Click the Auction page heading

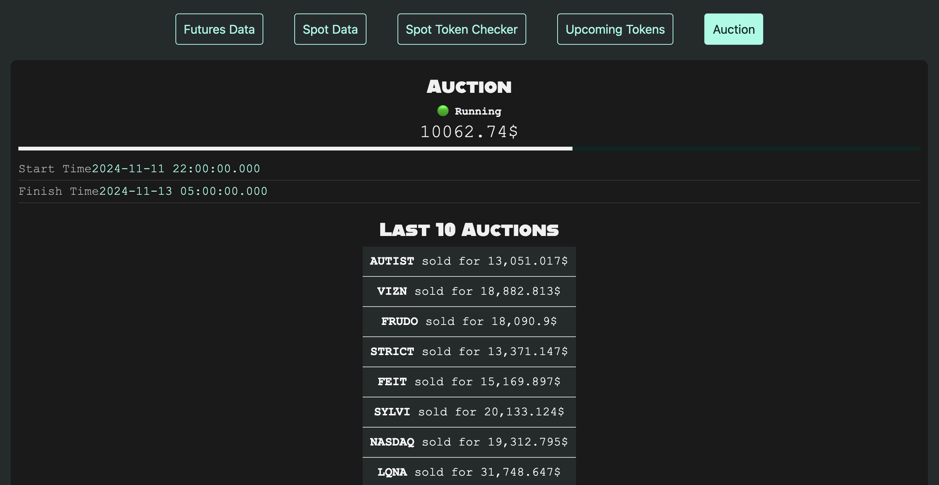tap(469, 86)
